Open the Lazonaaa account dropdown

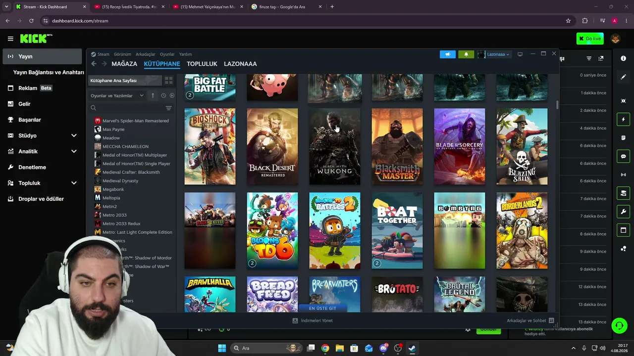(494, 54)
